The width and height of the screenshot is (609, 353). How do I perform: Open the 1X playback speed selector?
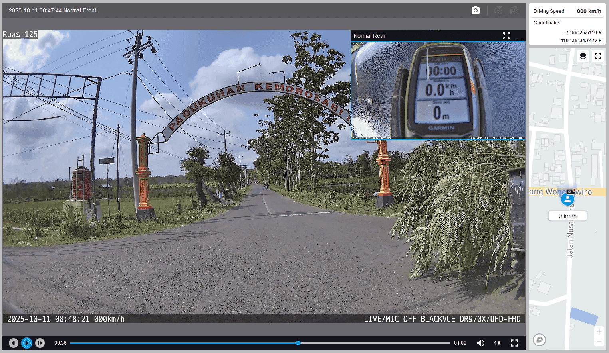coord(498,343)
